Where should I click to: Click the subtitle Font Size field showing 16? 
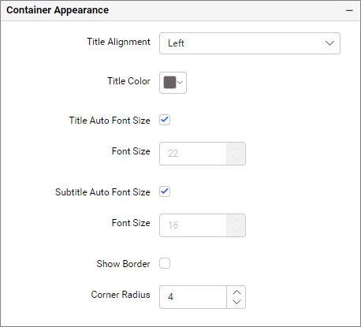[x=193, y=225]
